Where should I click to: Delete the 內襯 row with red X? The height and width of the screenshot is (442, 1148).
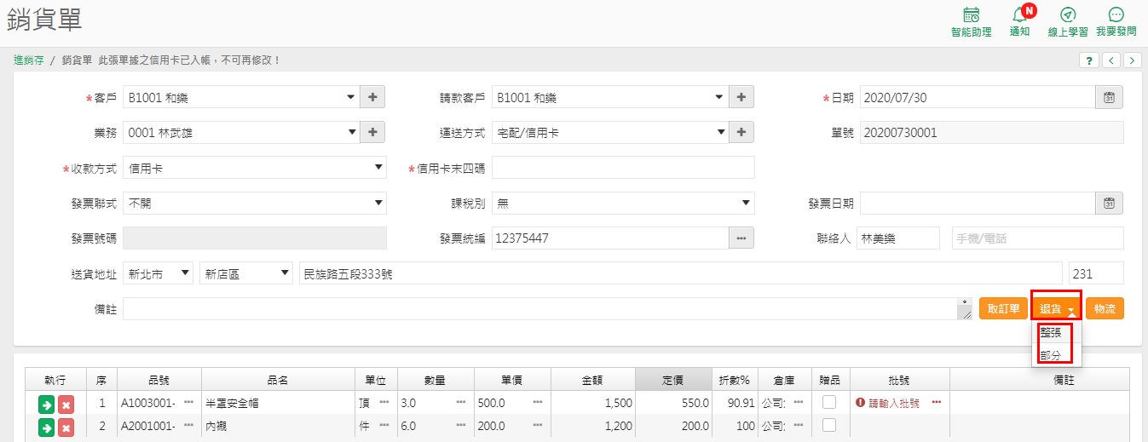[x=66, y=426]
